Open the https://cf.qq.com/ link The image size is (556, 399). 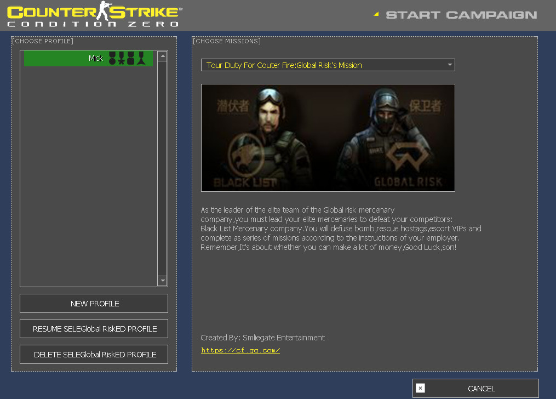[x=240, y=350]
